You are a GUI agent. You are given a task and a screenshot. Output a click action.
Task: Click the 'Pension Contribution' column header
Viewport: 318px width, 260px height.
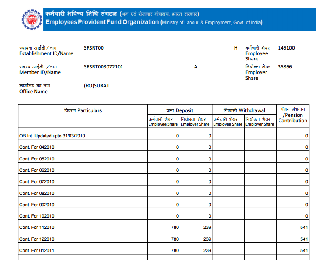(x=293, y=115)
